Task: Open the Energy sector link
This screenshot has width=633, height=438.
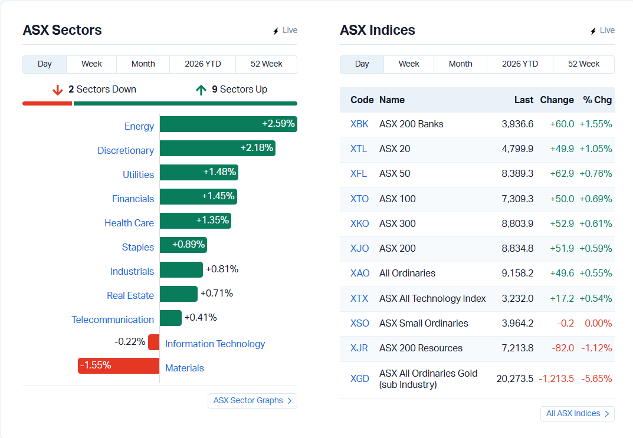Action: [139, 126]
